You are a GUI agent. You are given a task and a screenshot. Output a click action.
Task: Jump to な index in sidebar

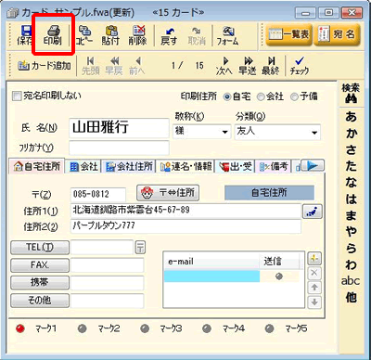(351, 183)
